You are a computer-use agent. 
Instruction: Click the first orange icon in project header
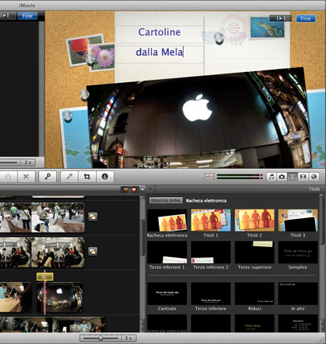pyautogui.click(x=126, y=190)
